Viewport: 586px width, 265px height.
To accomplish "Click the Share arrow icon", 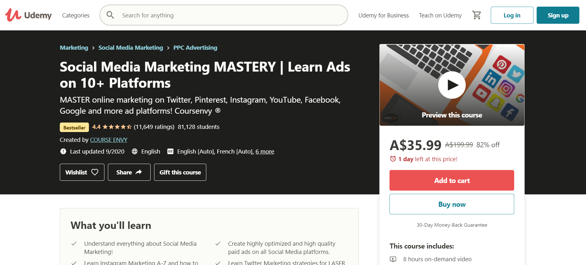I will pos(139,172).
